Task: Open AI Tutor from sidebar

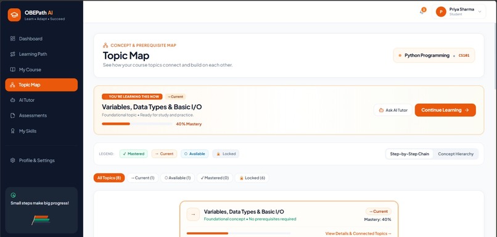Action: click(41, 100)
